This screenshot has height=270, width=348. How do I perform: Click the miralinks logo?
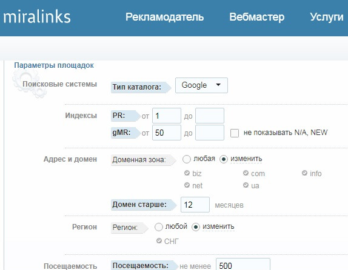[x=37, y=17]
